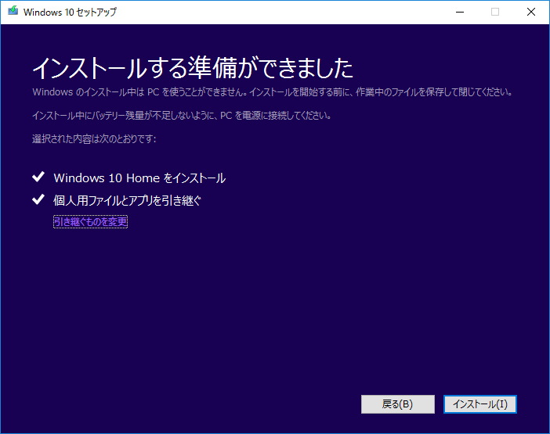Click the Windows 10 setup title bar icon

pos(13,11)
